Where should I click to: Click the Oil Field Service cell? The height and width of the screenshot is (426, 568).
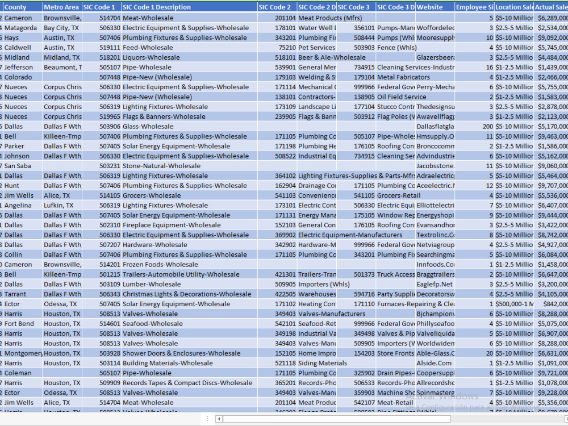point(402,97)
